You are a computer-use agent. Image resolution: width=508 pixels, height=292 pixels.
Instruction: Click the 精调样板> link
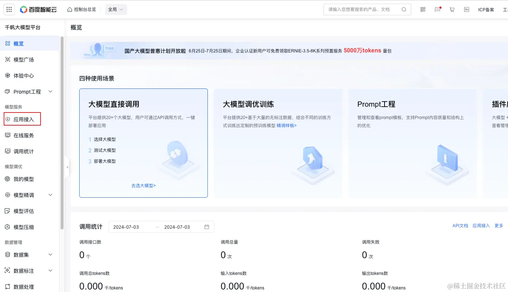[x=287, y=125]
